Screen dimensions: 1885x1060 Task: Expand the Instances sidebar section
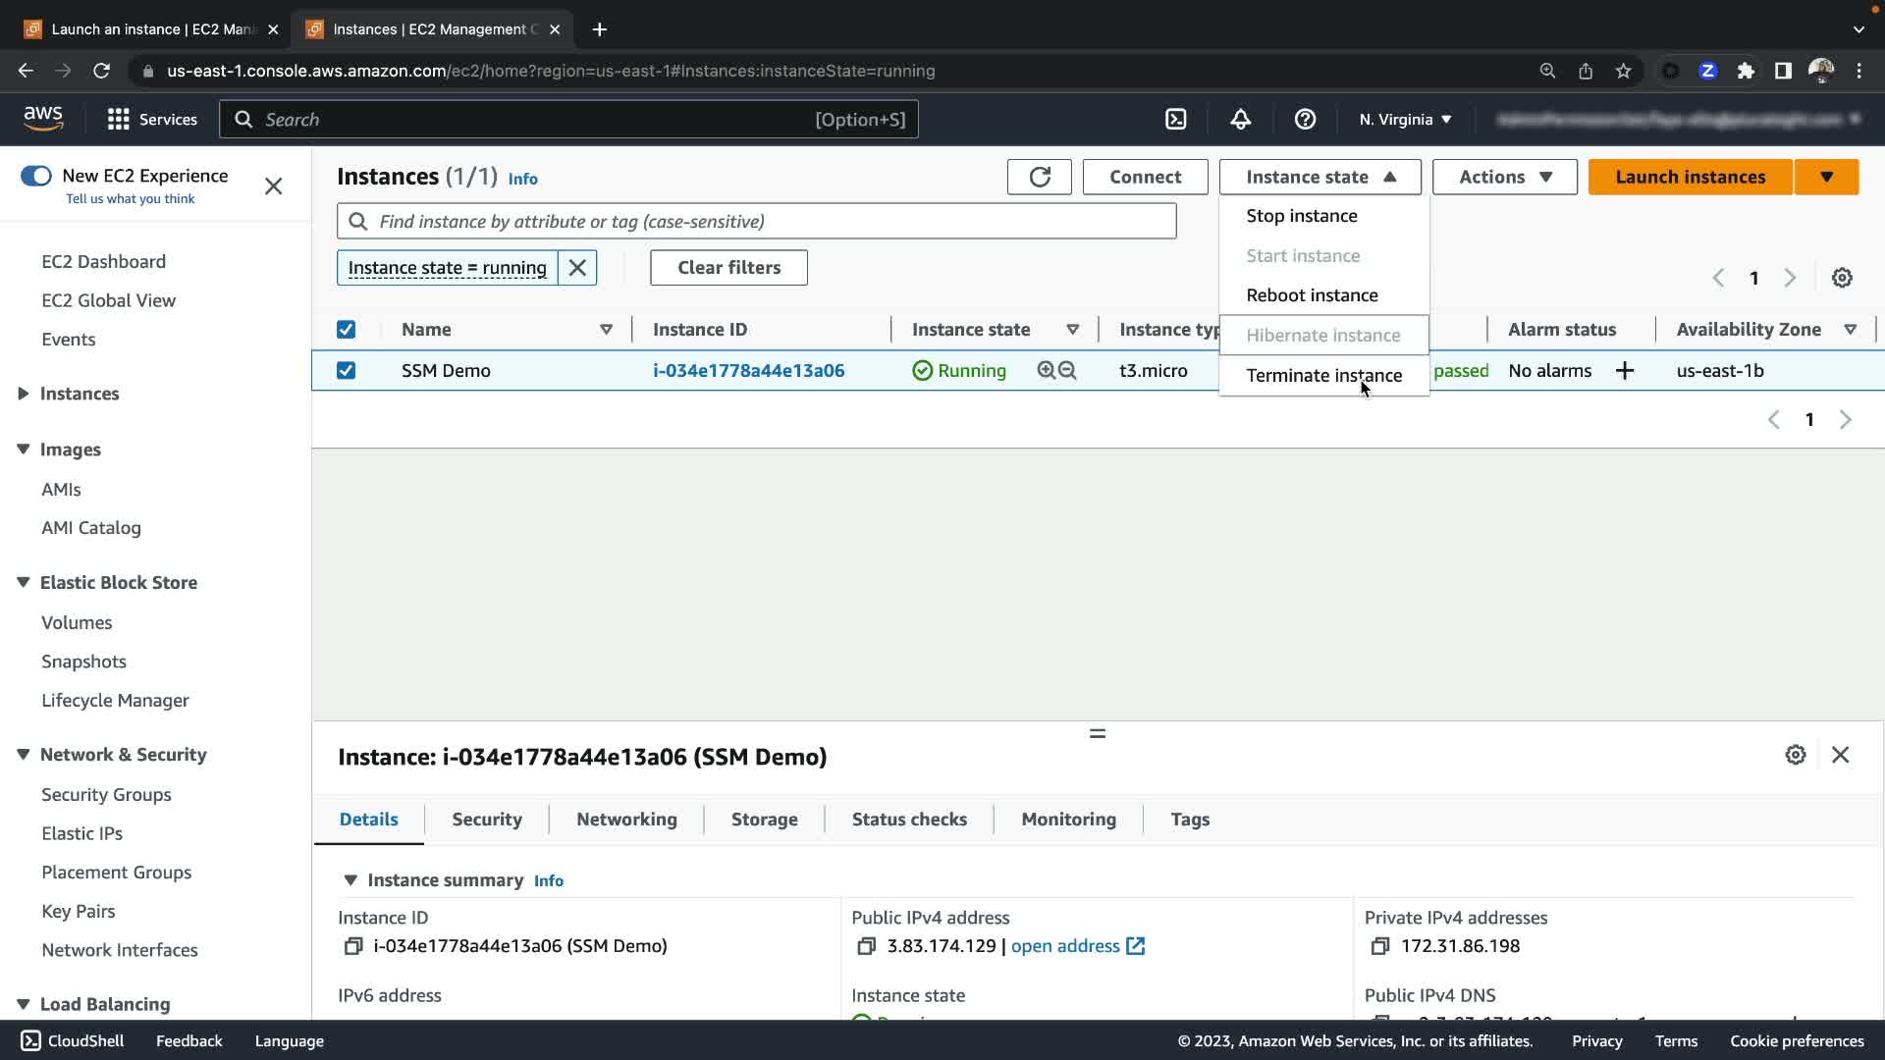tap(24, 394)
